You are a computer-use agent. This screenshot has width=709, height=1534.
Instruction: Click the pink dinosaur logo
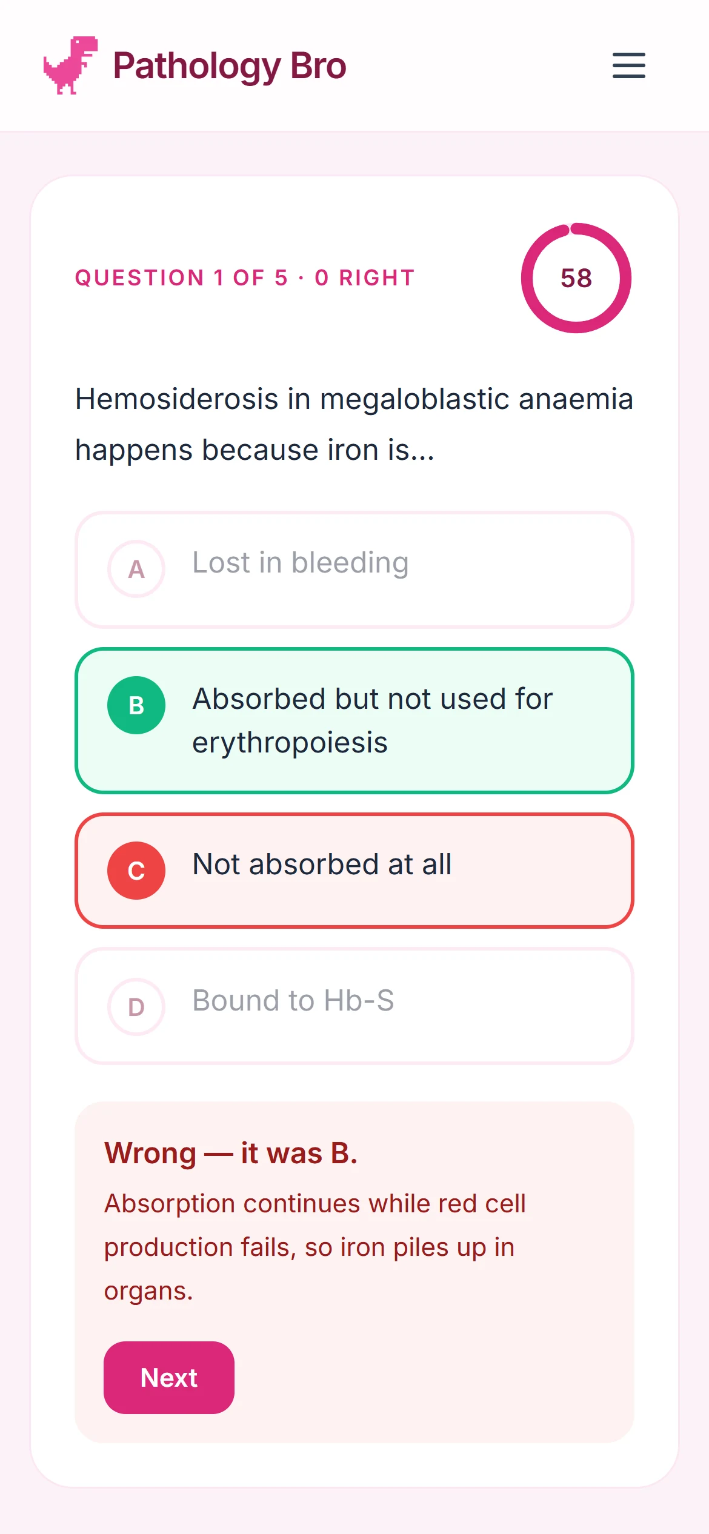tap(71, 65)
